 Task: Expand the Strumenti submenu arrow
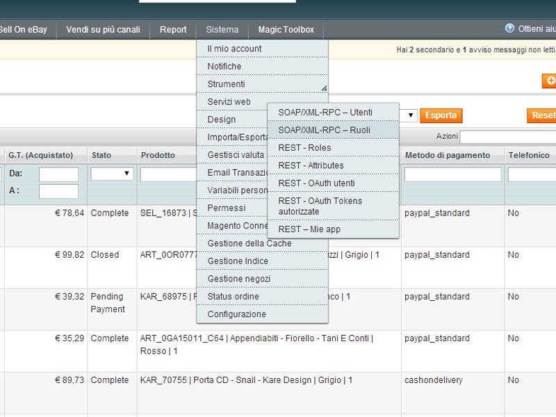coord(323,88)
